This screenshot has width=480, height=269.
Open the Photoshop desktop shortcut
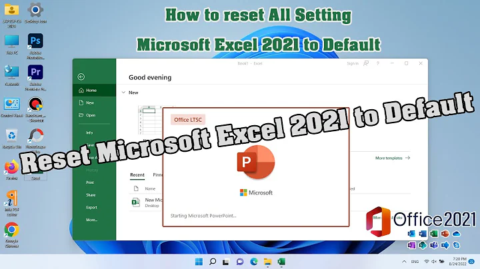coord(35,46)
